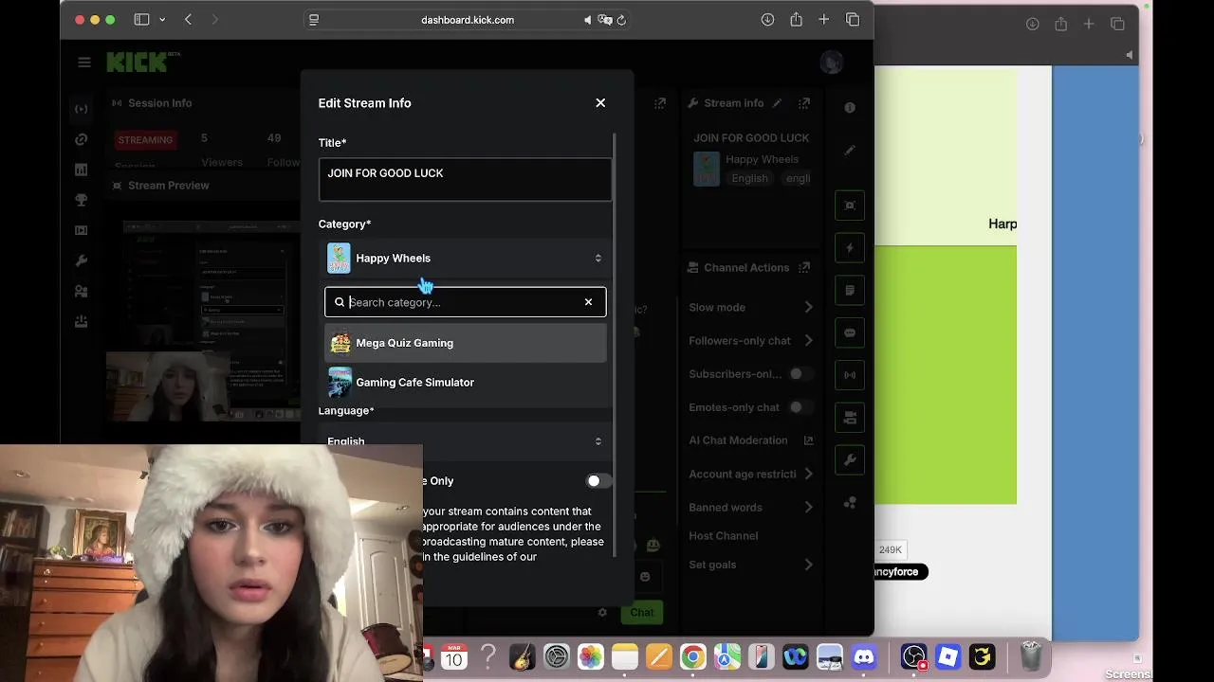Pop out the Stream info panel

(804, 103)
